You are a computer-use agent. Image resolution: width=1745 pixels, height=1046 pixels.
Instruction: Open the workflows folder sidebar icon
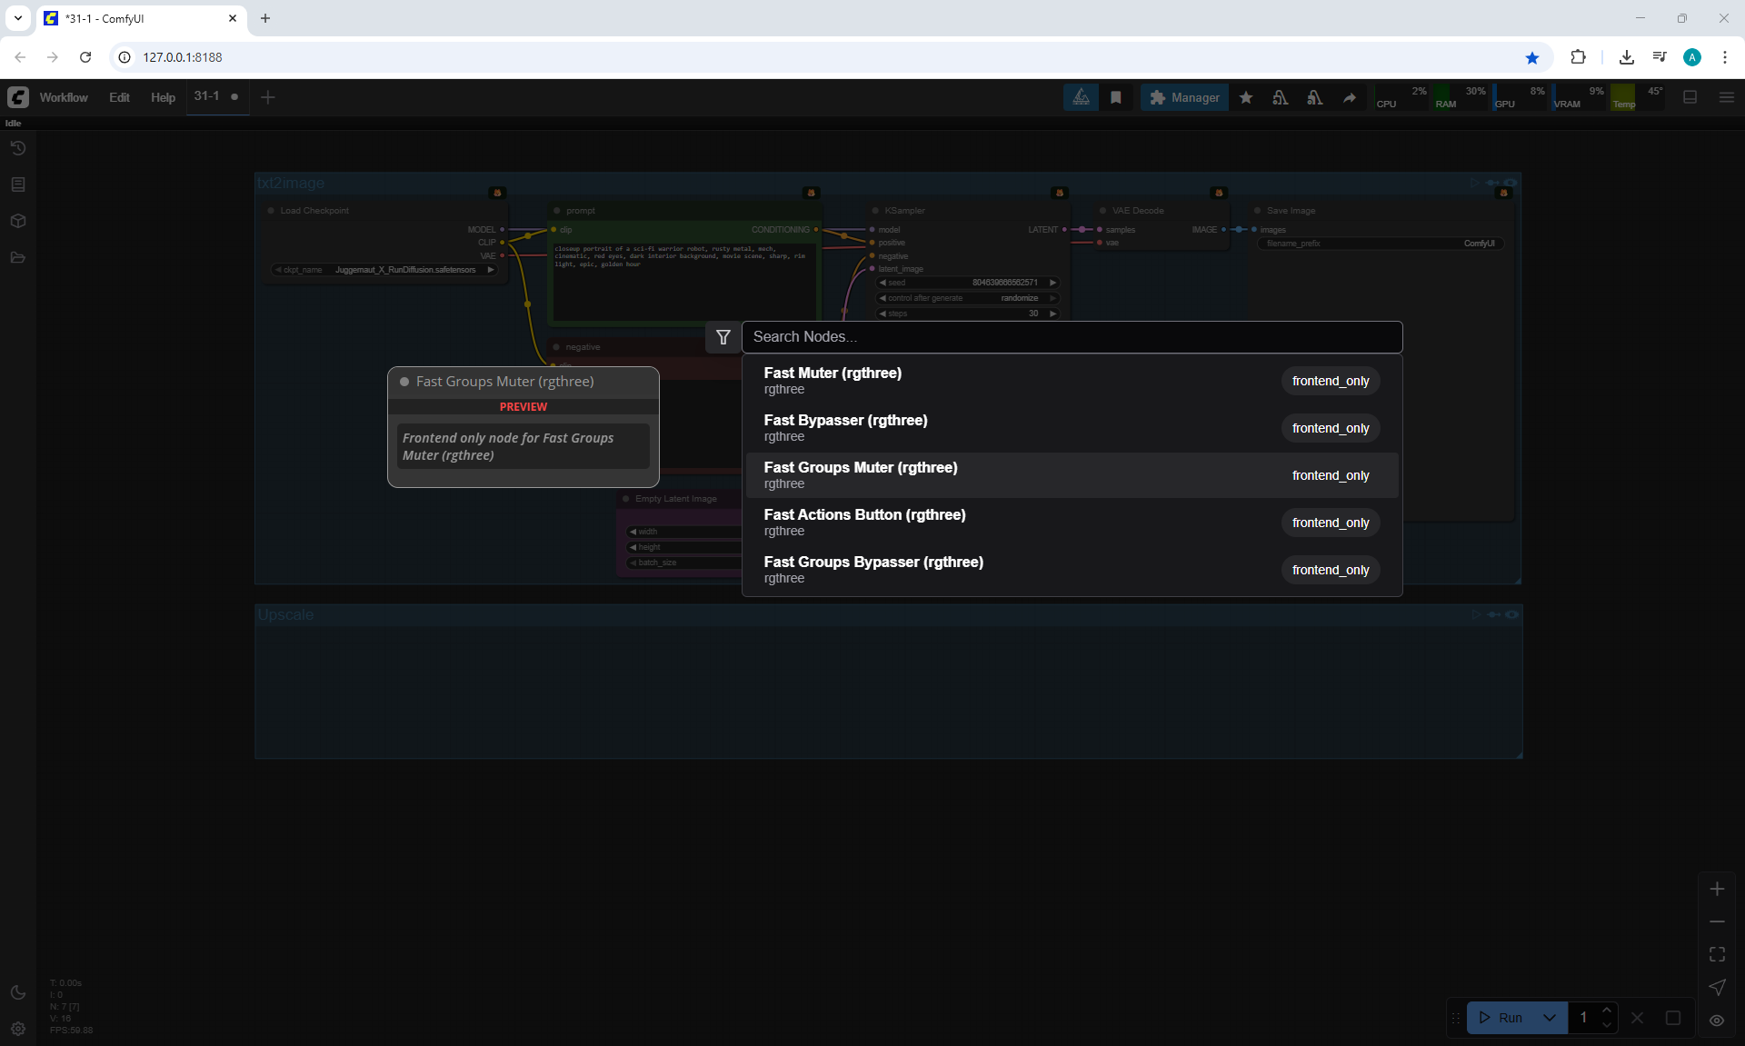(18, 258)
